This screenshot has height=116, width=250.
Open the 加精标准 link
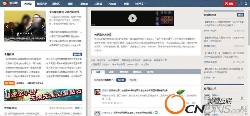pyautogui.click(x=147, y=60)
